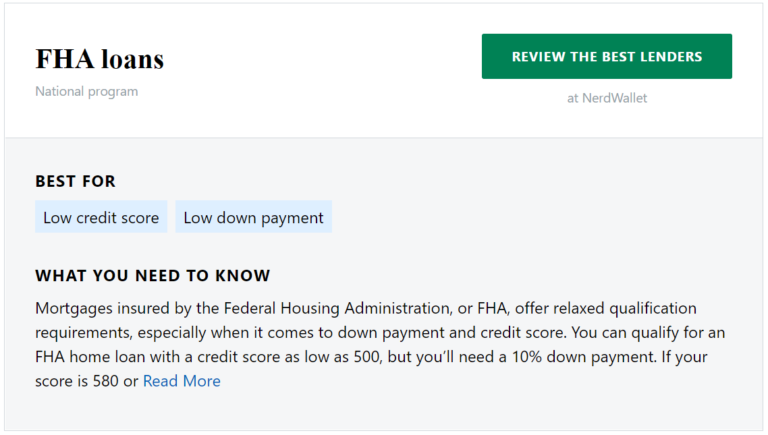The width and height of the screenshot is (768, 435).
Task: Select the Low down payment tag
Action: pos(253,216)
